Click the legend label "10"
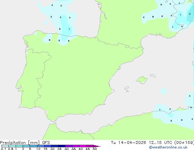The image size is (194, 150). (x=38, y=149)
